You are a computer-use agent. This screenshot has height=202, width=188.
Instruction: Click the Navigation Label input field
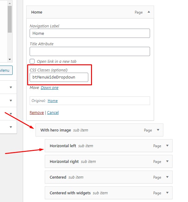[90, 33]
